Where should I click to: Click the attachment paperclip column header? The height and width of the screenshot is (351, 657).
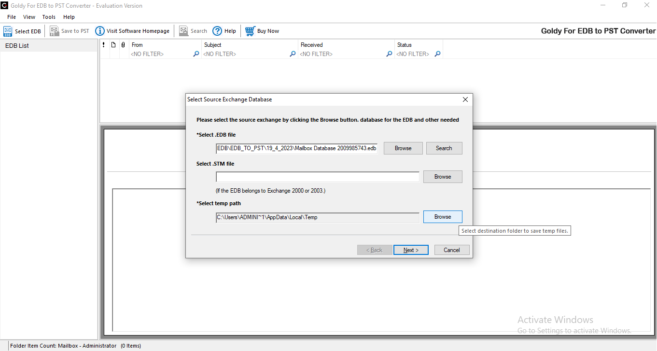coord(123,45)
